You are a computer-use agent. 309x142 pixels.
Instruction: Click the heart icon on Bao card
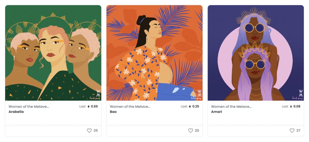[190, 131]
